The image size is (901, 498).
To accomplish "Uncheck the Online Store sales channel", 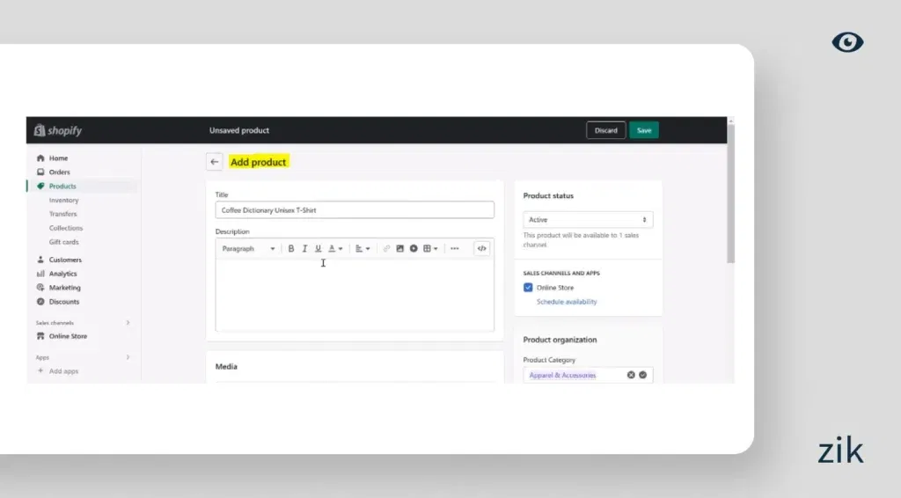I will coord(528,288).
